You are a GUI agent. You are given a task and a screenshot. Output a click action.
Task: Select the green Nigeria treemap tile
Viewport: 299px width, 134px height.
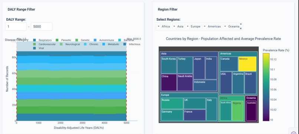[237, 111]
